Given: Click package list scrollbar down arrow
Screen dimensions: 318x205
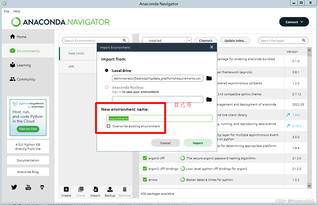Looking at the screenshot, I should (309, 186).
